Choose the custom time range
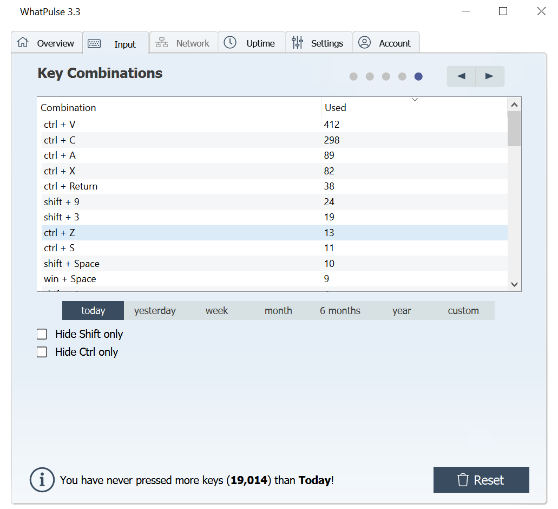The image size is (558, 509). [463, 310]
